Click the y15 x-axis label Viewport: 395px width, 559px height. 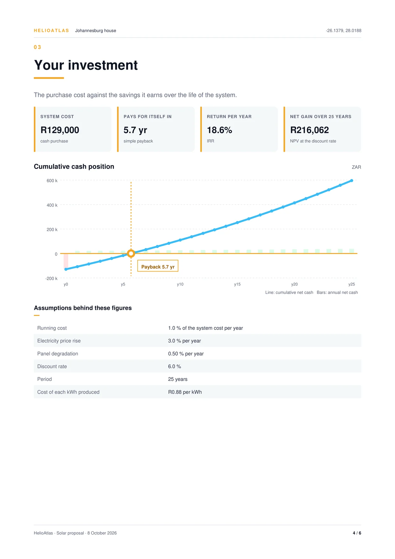tap(237, 284)
